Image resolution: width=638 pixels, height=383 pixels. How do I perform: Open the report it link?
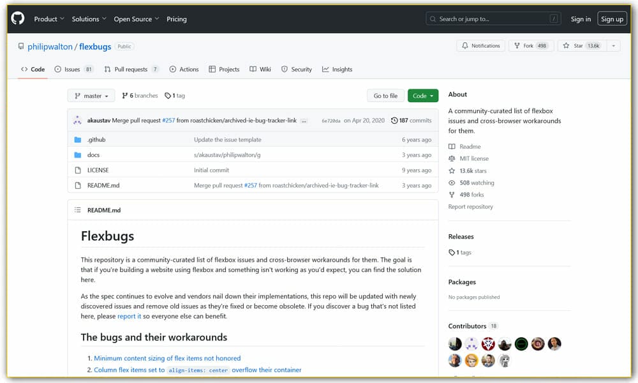point(129,316)
